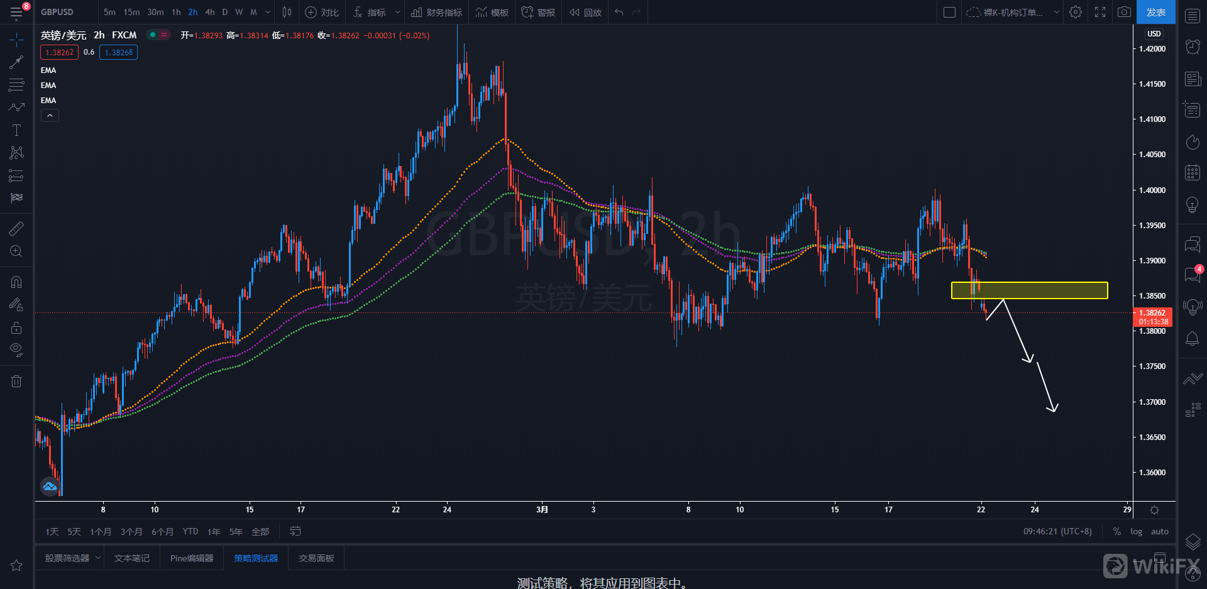Expand the timeframe interval dropdown arrow
Image resolution: width=1207 pixels, height=589 pixels.
coord(268,12)
